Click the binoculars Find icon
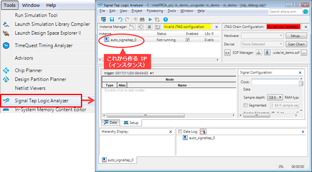 click(142, 19)
